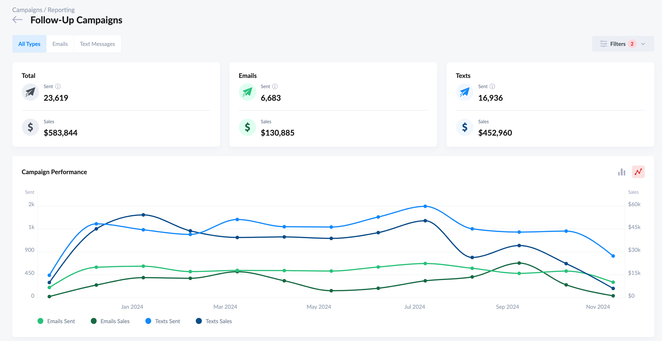Viewport: 662px width, 341px height.
Task: Click the info icon beside Emails Sent count
Action: click(275, 86)
